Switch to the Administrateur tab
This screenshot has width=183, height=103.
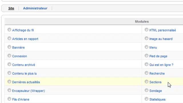click(35, 8)
